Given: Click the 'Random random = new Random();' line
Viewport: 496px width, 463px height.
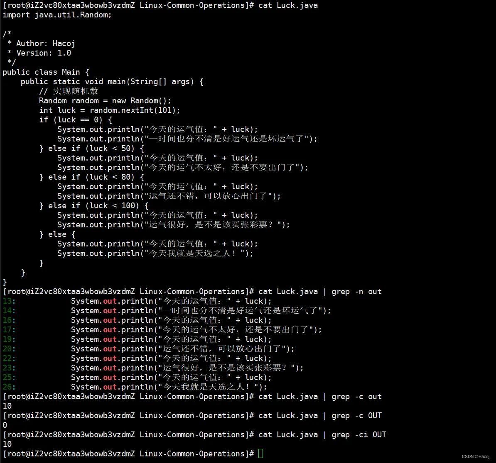Looking at the screenshot, I should pyautogui.click(x=105, y=101).
